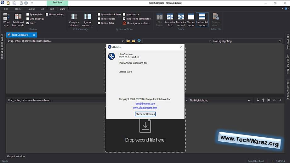Screen dimensions: 290x163
Task: Close the Text Compare tab
Action: pyautogui.click(x=34, y=35)
